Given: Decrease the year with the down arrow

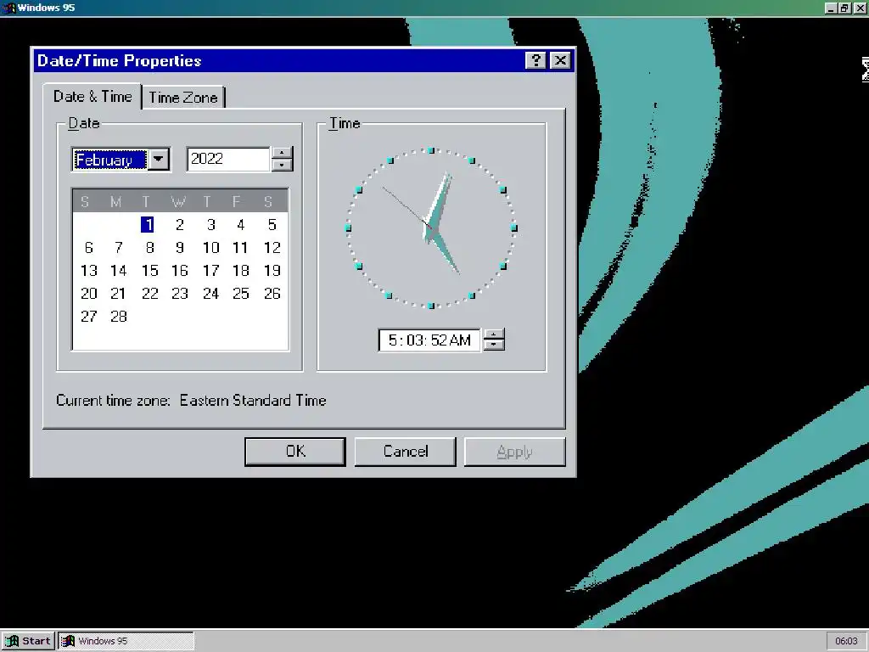Looking at the screenshot, I should tap(282, 166).
